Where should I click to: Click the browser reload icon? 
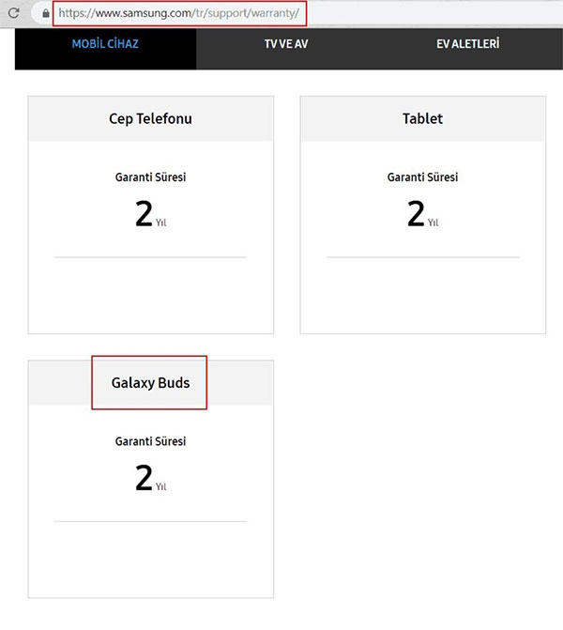(14, 13)
